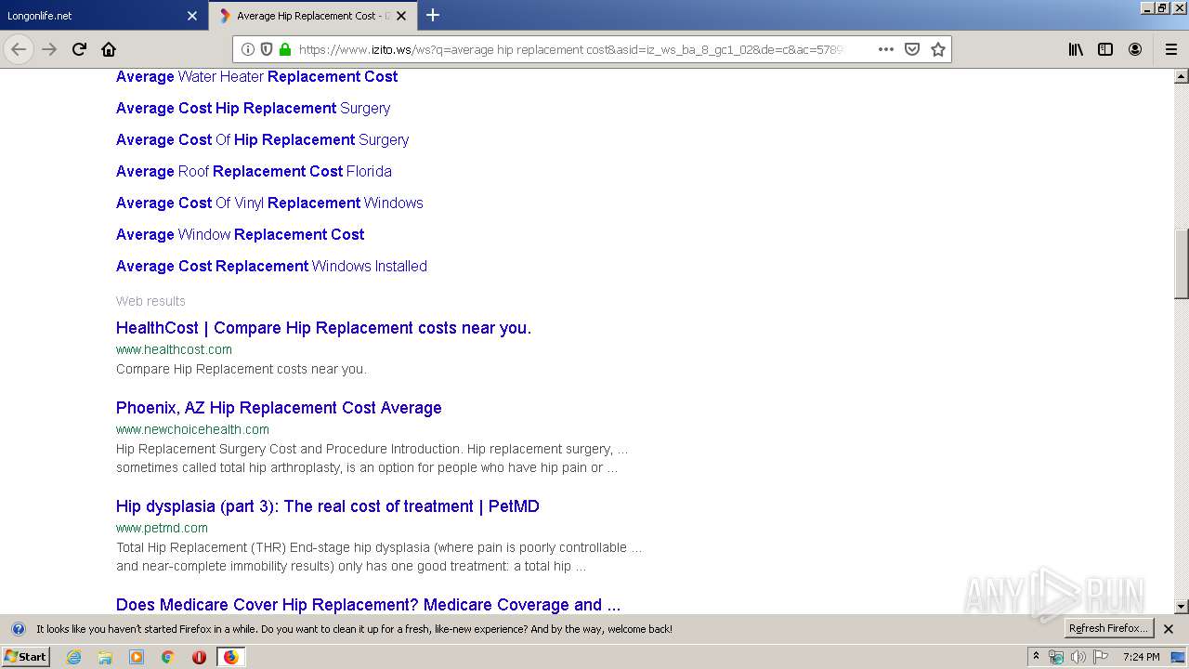Open Average Window Replacement Cost suggestion

(x=240, y=234)
